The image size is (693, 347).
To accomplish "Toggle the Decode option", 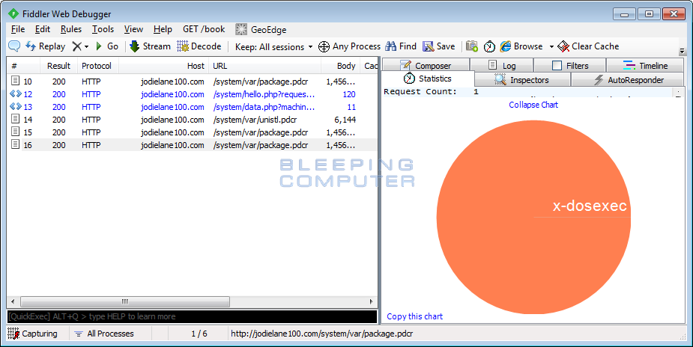I will coord(199,46).
